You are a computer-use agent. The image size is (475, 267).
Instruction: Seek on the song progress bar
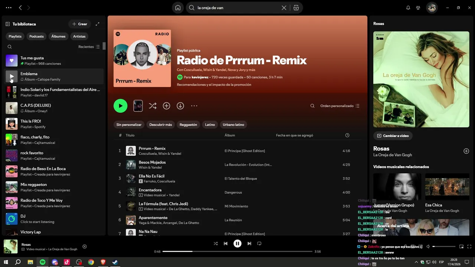click(237, 251)
